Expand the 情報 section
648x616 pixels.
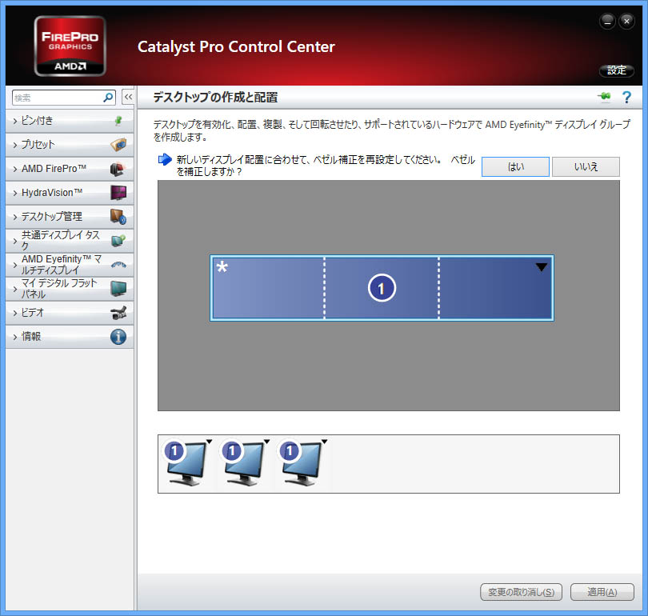(x=70, y=336)
